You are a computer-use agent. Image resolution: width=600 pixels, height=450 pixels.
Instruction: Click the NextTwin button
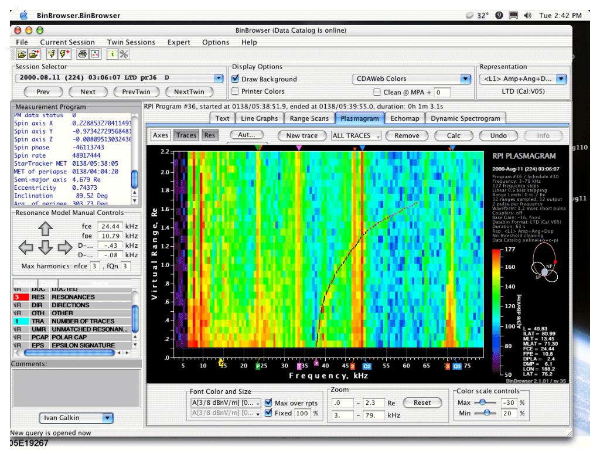[189, 92]
